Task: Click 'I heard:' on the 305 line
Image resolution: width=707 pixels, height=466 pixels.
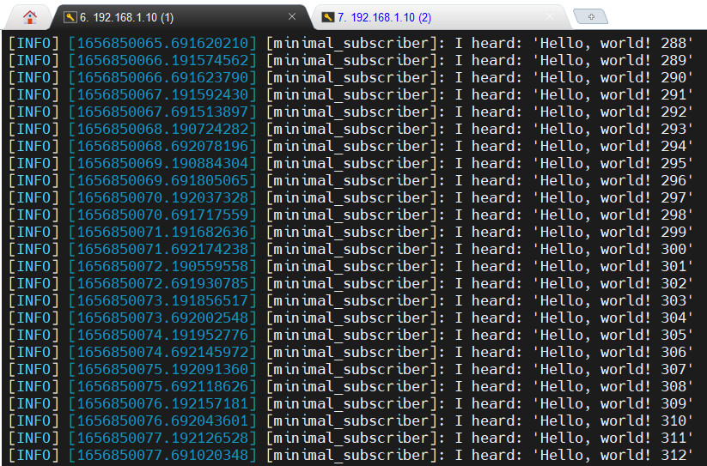Action: 488,335
